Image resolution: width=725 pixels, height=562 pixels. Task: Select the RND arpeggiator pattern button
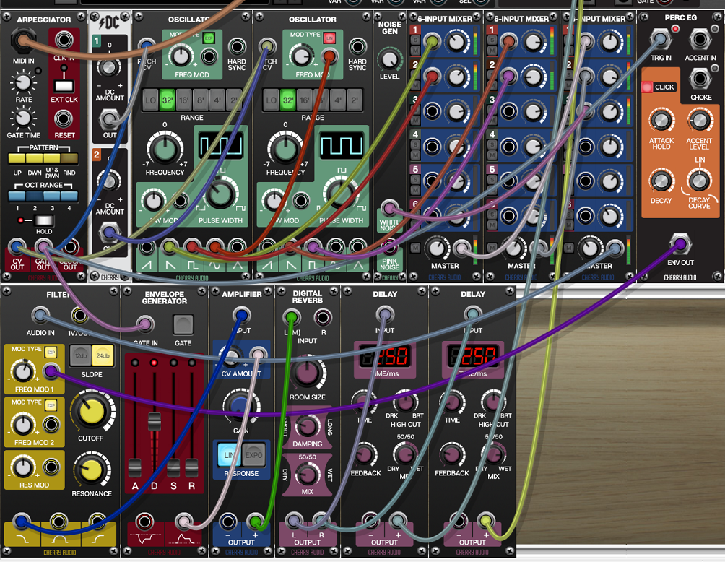click(69, 159)
